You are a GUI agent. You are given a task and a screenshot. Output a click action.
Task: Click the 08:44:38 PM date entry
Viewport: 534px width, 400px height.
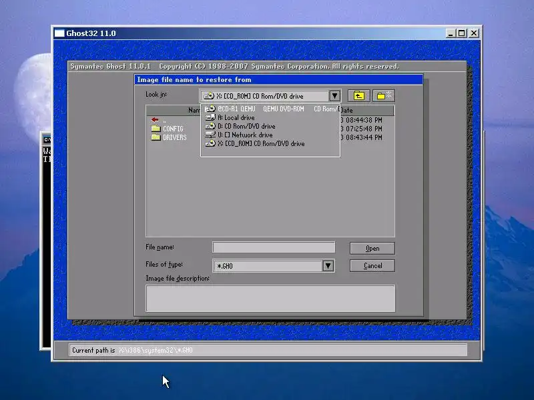tap(361, 120)
